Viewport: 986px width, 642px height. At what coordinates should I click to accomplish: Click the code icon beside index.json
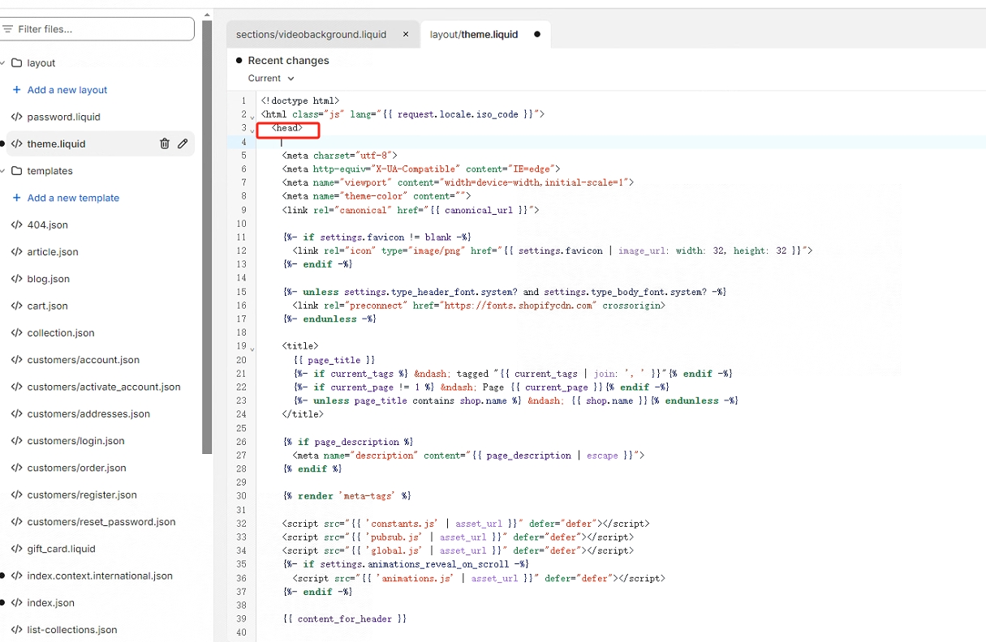coord(16,603)
